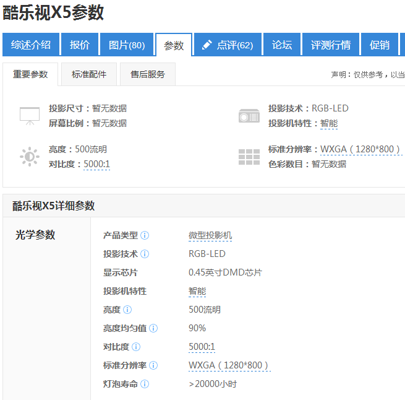Click info icon next to 灯泡寿命
Image resolution: width=405 pixels, height=400 pixels.
pos(145,384)
